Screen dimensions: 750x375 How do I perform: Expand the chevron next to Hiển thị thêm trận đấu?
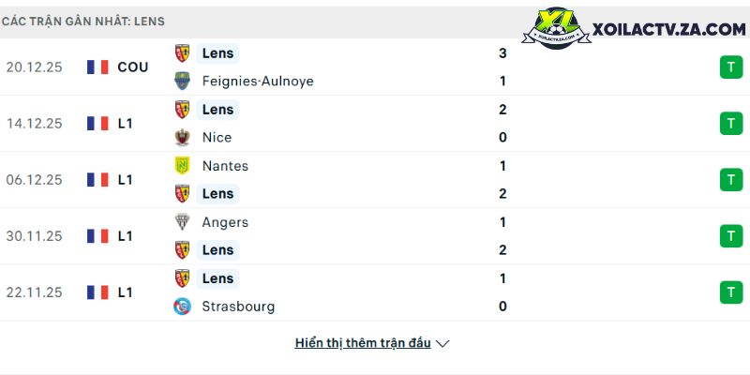(x=442, y=344)
